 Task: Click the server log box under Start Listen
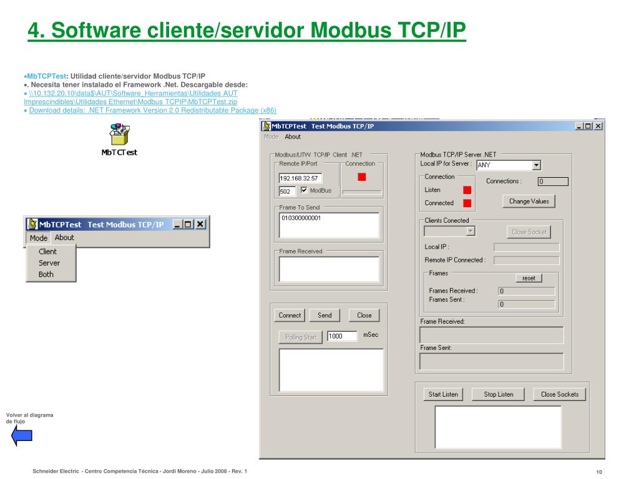pos(498,427)
